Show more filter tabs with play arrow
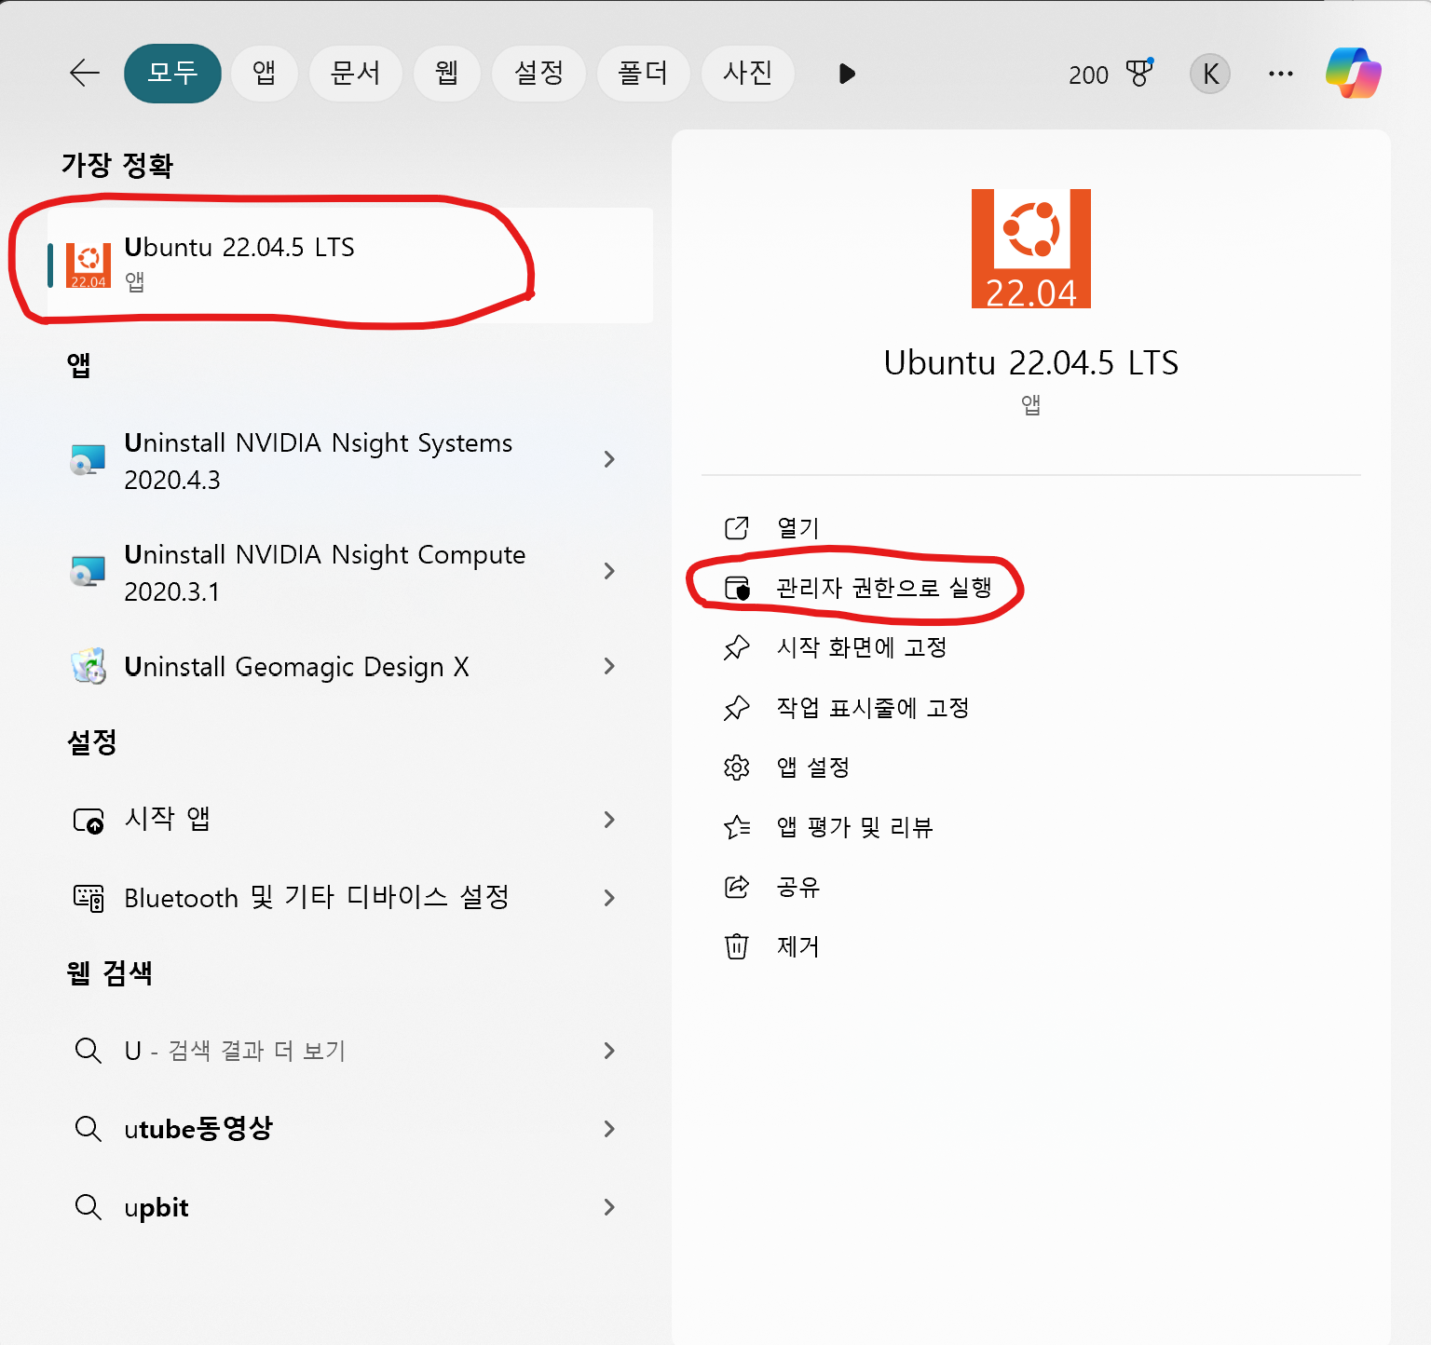 click(847, 74)
